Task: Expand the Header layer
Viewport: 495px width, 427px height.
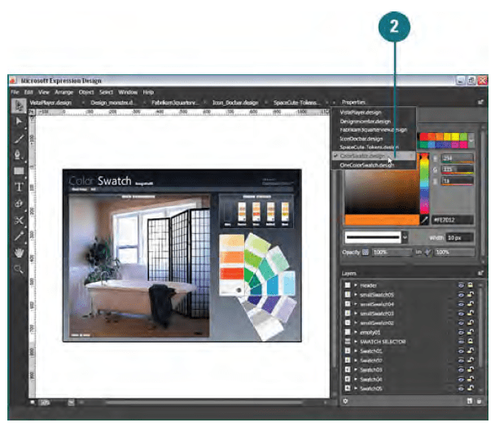Action: click(x=356, y=285)
